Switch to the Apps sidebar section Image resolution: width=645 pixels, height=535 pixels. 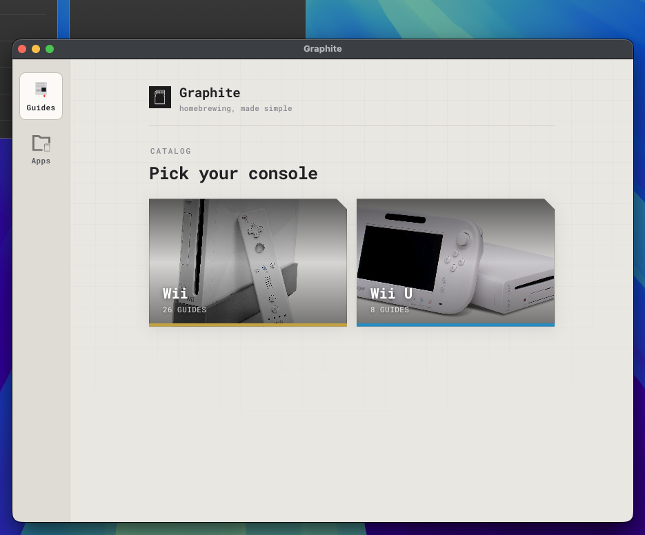pos(41,150)
